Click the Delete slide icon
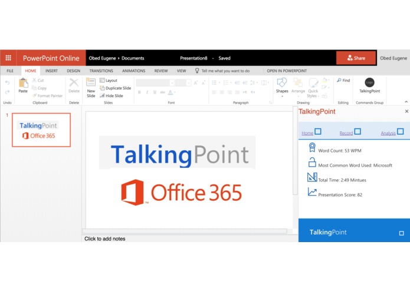Image resolution: width=410 pixels, height=291 pixels. [74, 82]
